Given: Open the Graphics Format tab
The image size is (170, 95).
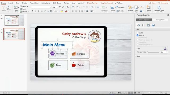Looking at the screenshot, I should 107,3.
